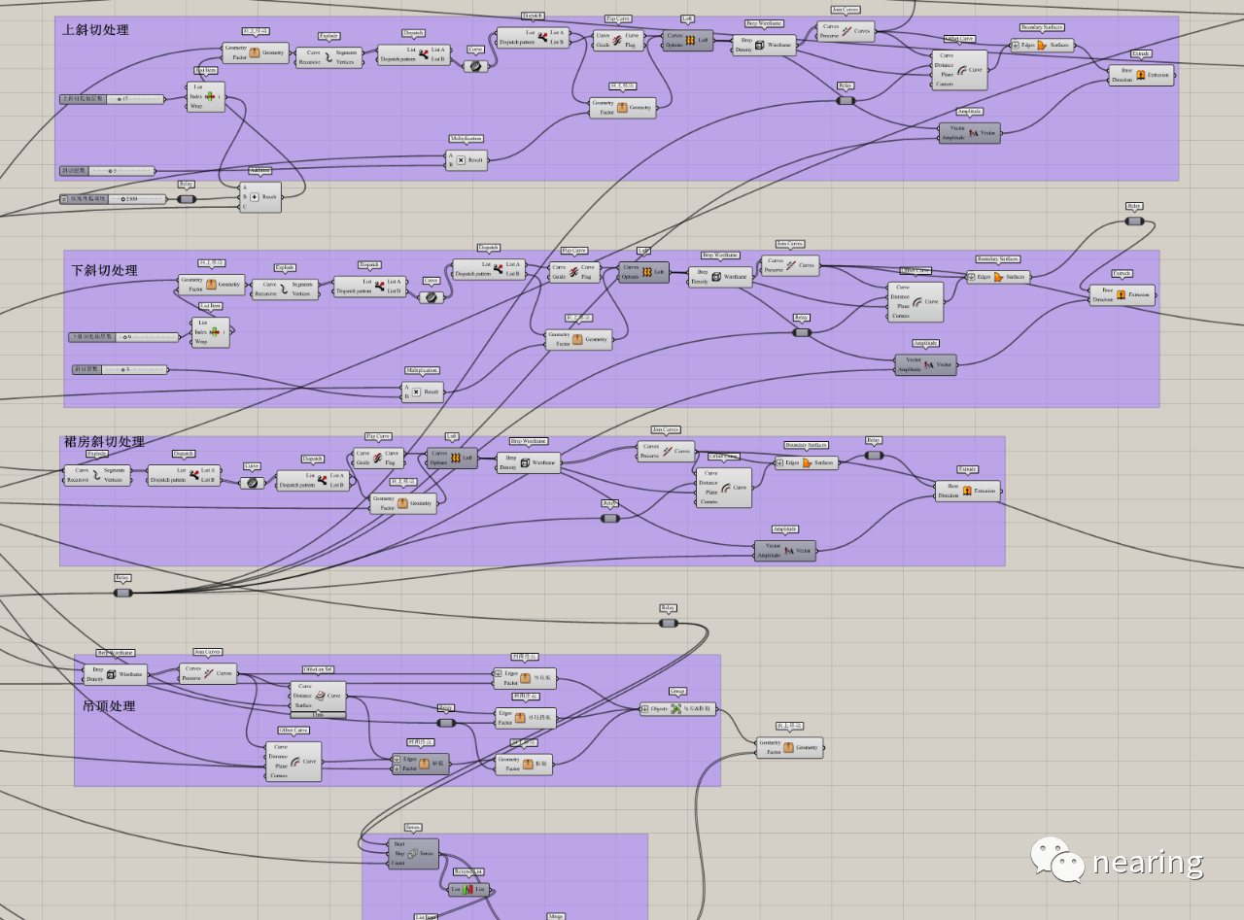
Task: Select the Offset on Srf component in 吊顶处理
Action: point(318,699)
